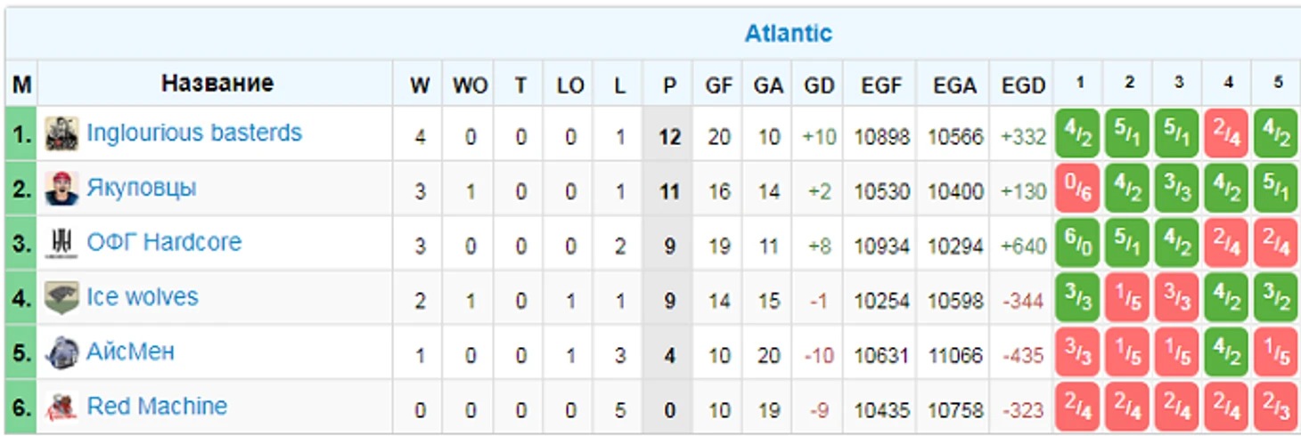Click the Red Machine team logo icon
The width and height of the screenshot is (1301, 436).
point(61,408)
